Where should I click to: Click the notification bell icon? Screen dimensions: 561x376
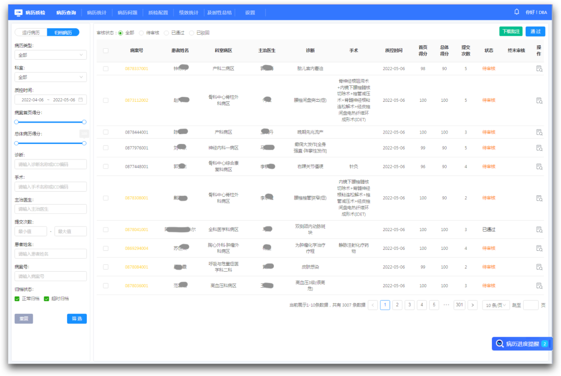(516, 11)
